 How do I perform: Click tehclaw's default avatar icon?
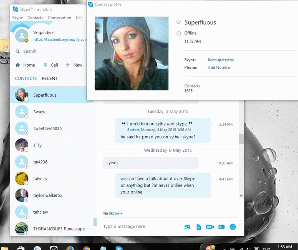[21, 212]
